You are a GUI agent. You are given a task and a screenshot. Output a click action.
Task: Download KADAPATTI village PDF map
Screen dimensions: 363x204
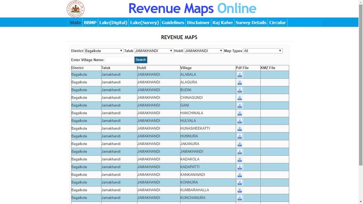240,167
